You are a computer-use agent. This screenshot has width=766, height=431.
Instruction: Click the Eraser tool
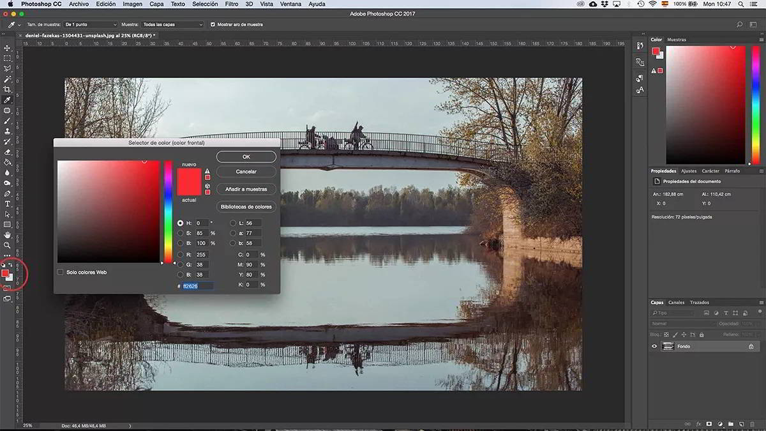(8, 152)
